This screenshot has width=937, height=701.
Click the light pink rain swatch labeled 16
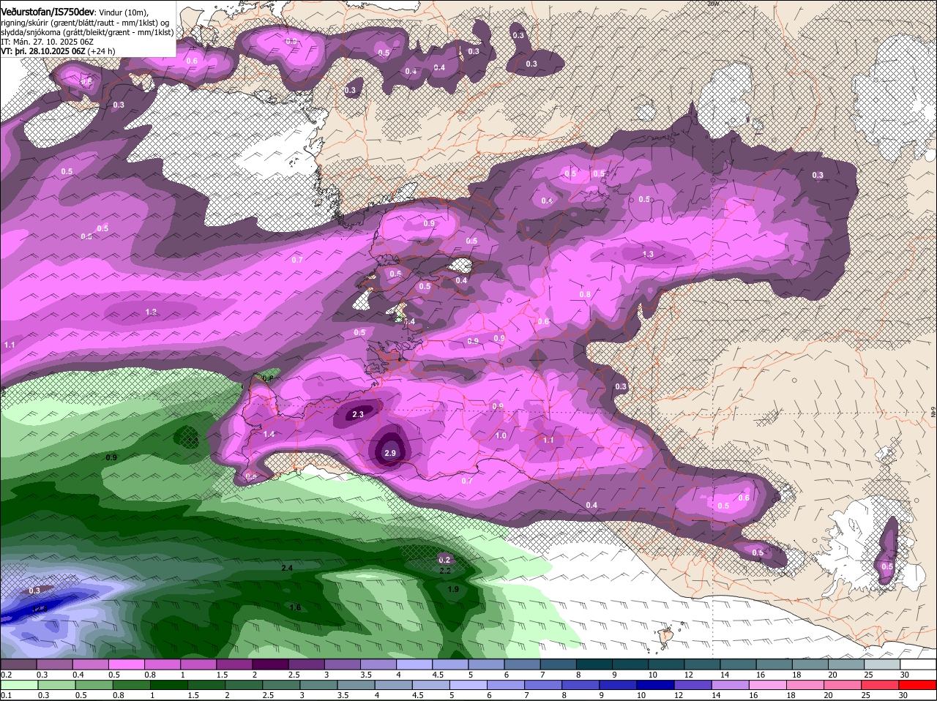[768, 686]
